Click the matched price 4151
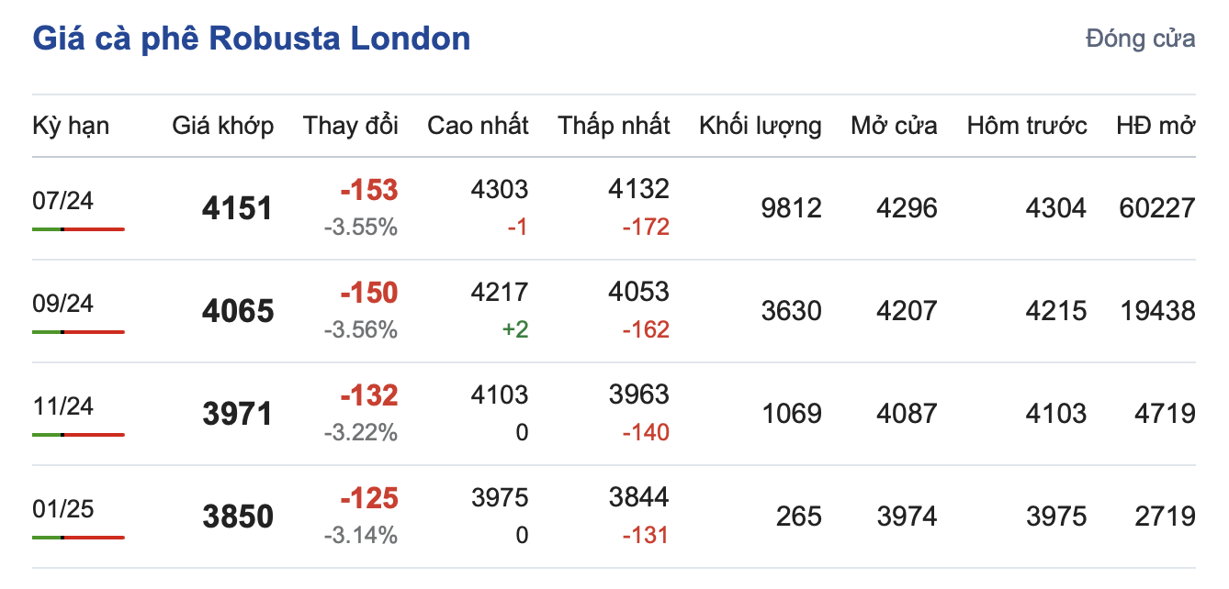The height and width of the screenshot is (589, 1229). click(x=238, y=209)
